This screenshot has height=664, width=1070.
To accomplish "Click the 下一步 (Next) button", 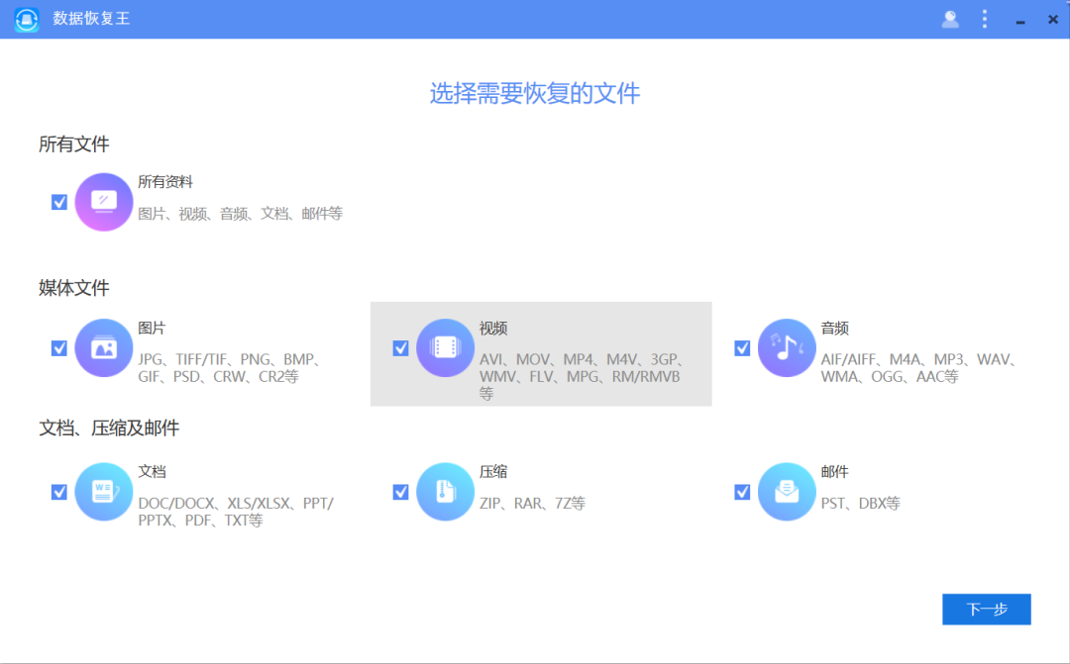I will click(986, 610).
